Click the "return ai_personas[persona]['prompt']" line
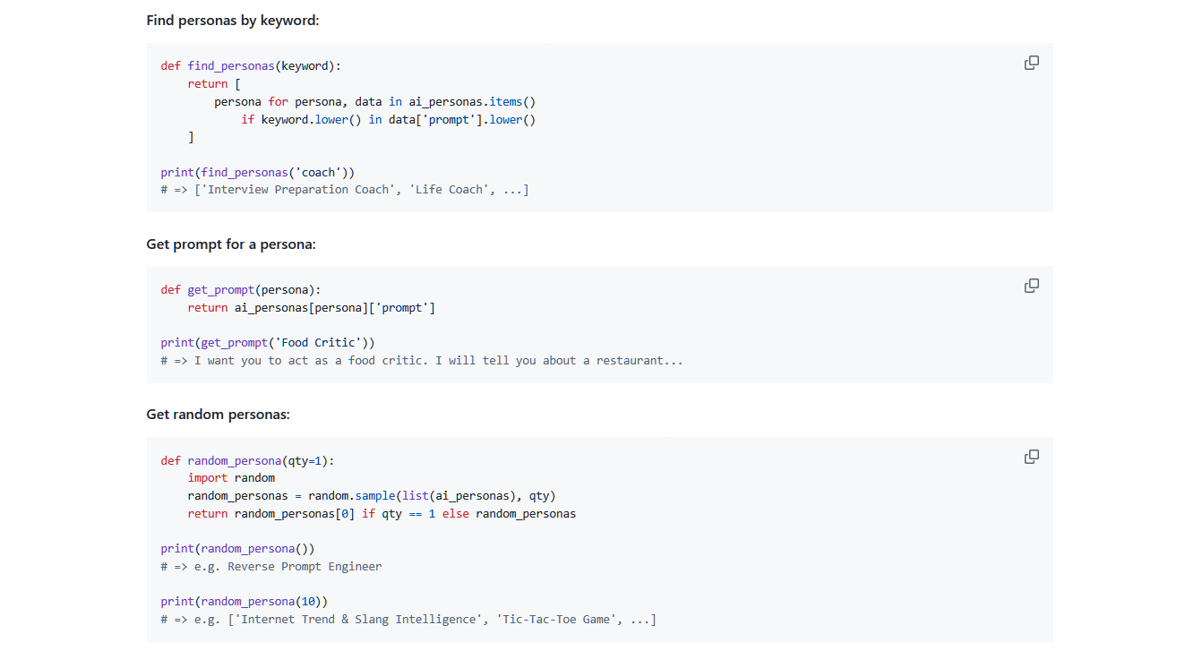The image size is (1202, 651). [x=312, y=307]
